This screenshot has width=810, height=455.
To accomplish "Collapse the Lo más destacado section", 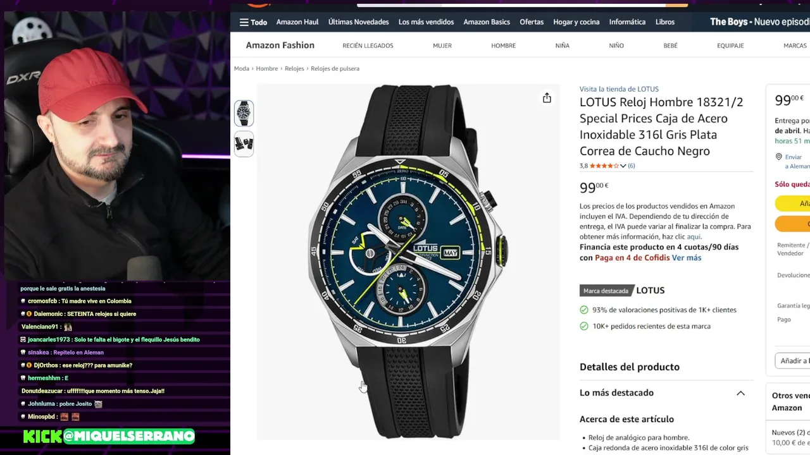I will click(x=740, y=393).
